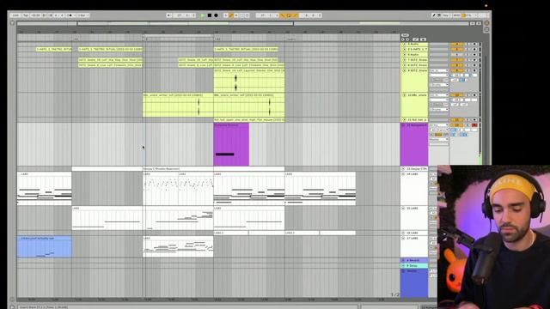The image size is (550, 309).
Task: Select the tempo field next to Tap
Action: point(36,15)
